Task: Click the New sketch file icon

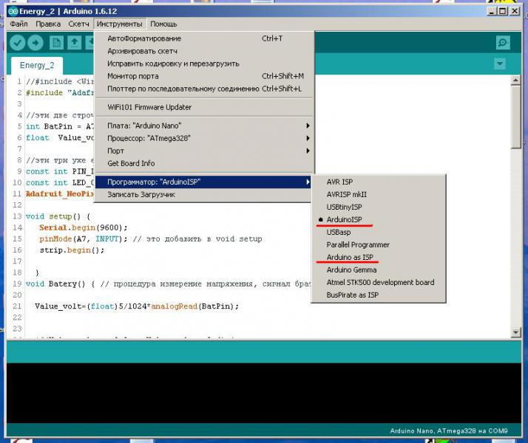Action: pos(56,43)
